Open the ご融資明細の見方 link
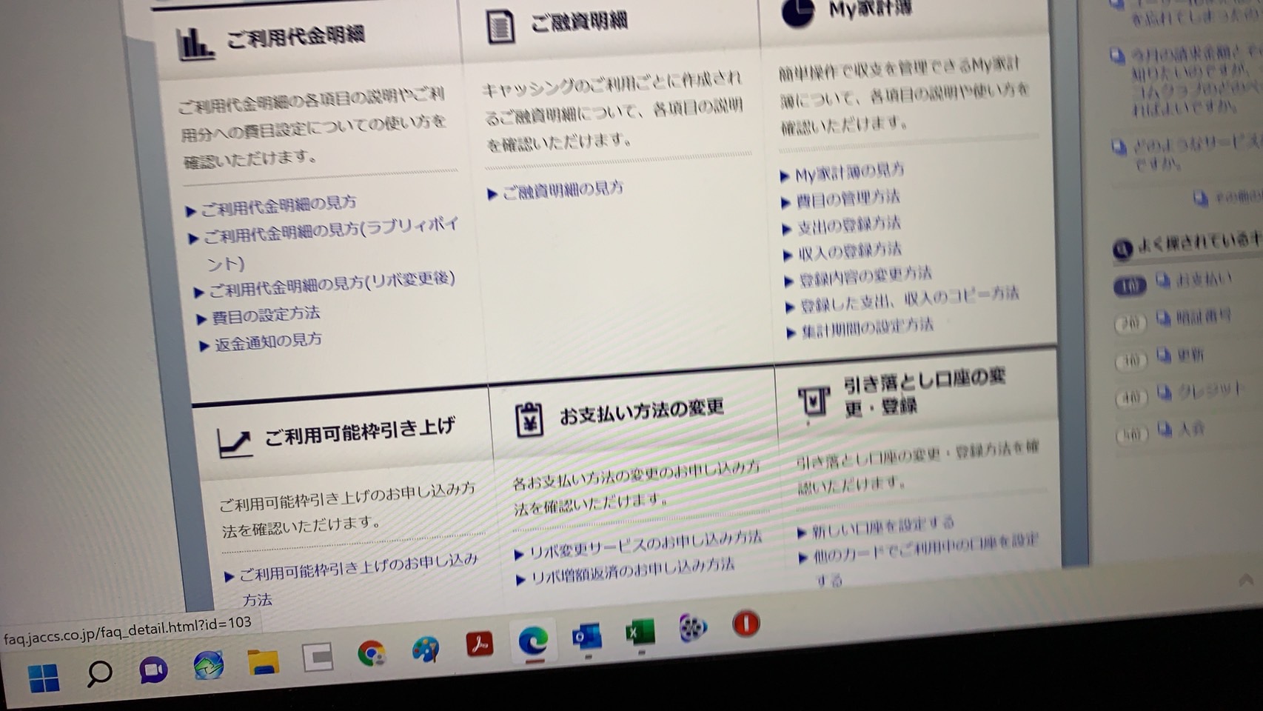Viewport: 1263px width, 711px height. pyautogui.click(x=563, y=190)
